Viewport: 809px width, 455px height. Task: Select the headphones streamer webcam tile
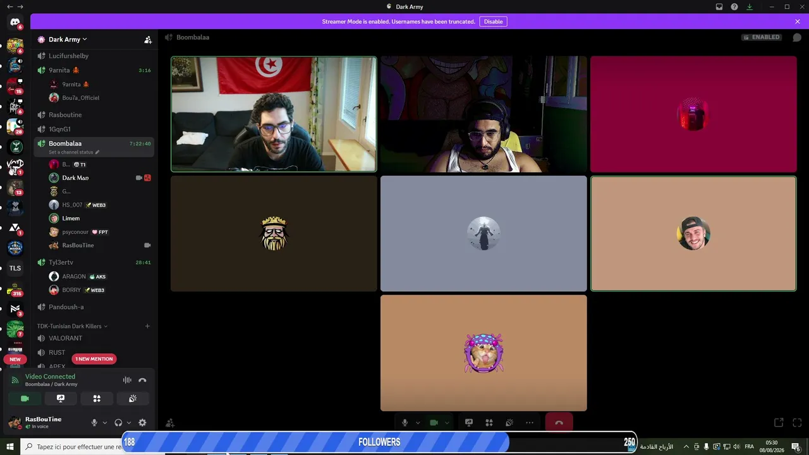(x=484, y=114)
